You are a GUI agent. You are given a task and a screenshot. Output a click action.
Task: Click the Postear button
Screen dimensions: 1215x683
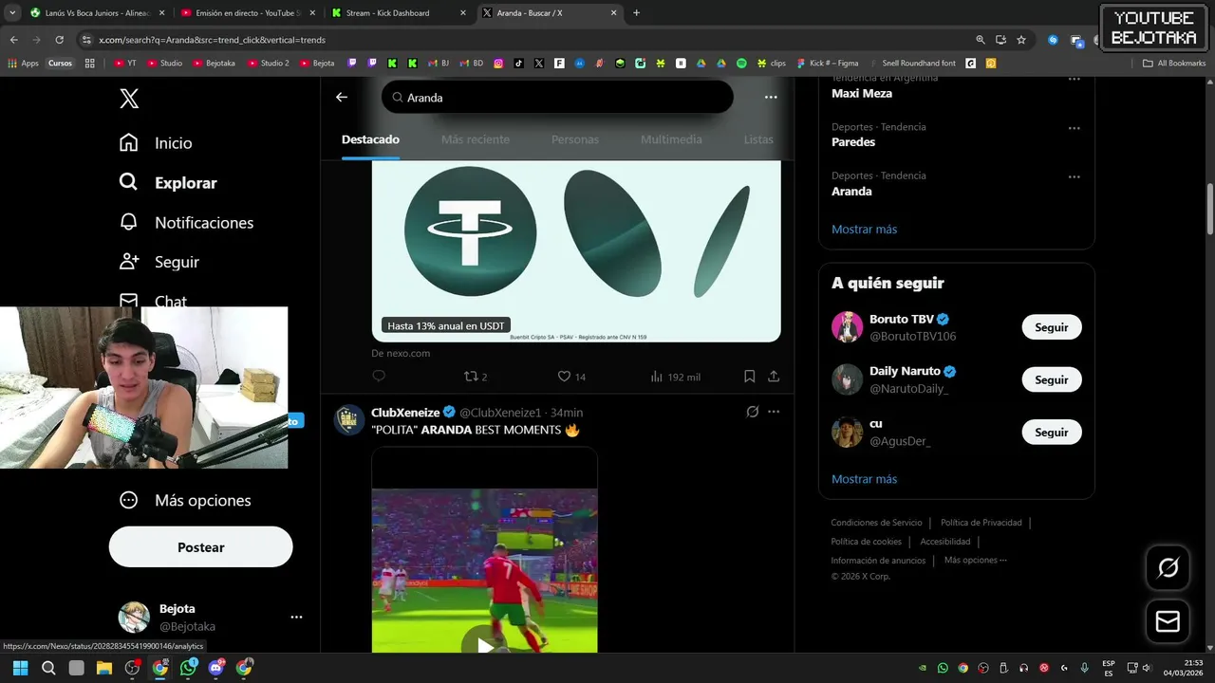tap(201, 547)
